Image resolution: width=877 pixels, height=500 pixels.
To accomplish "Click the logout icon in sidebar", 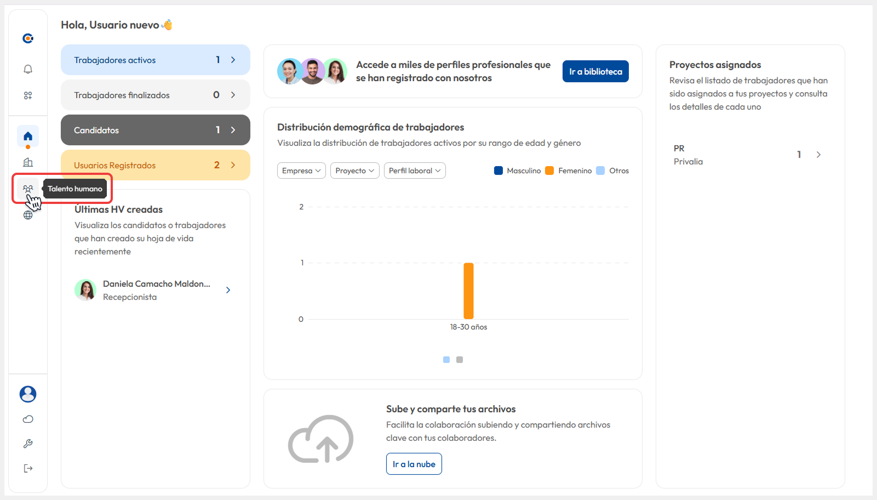I will coord(28,468).
